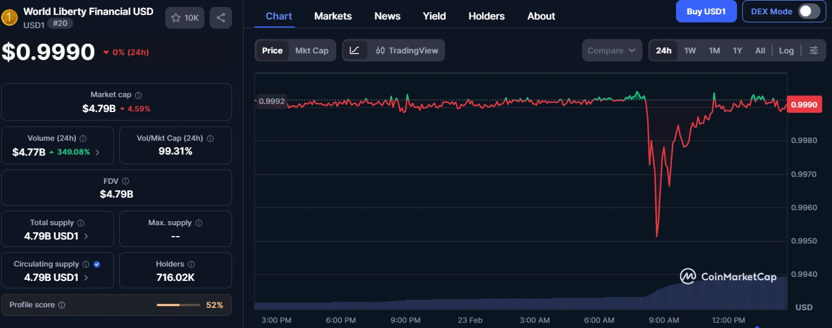Click the Buy USD1 button
This screenshot has height=328, width=832.
(706, 11)
